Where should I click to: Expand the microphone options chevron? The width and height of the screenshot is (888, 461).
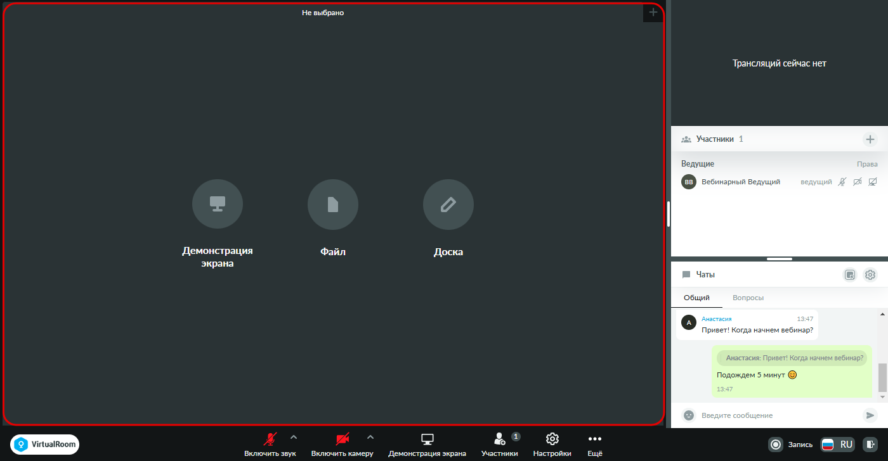[x=293, y=437]
